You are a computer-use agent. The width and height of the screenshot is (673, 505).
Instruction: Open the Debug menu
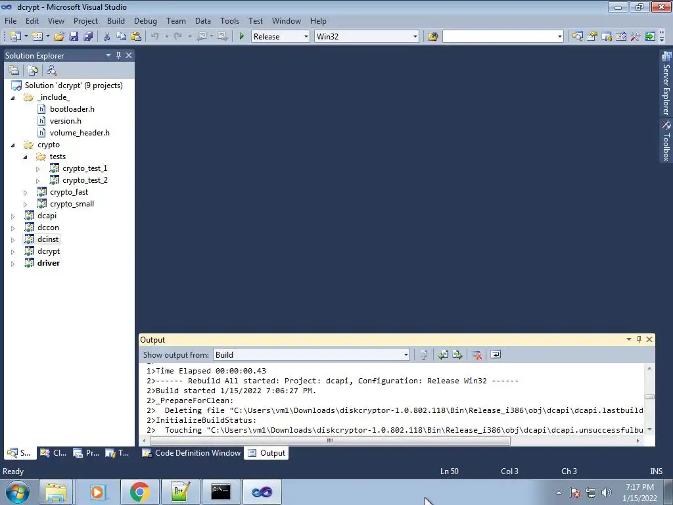coord(145,20)
